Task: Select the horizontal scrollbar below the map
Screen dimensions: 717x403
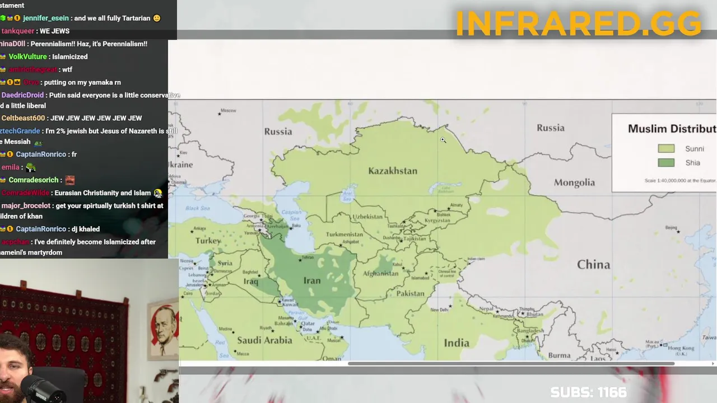Action: pyautogui.click(x=511, y=364)
